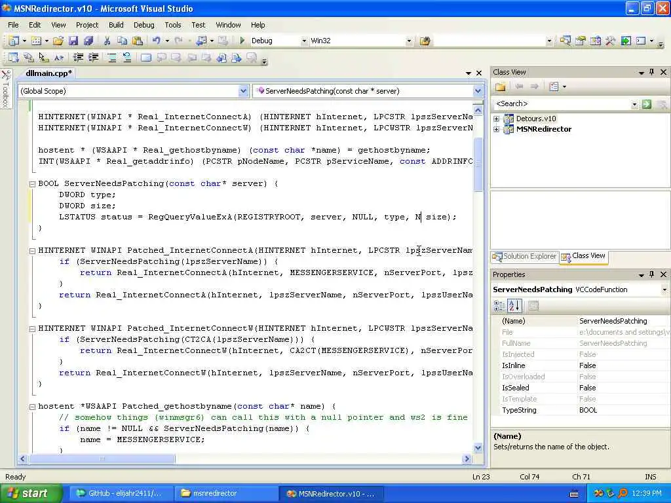
Task: Open the Class View Search dropdown
Action: [634, 104]
